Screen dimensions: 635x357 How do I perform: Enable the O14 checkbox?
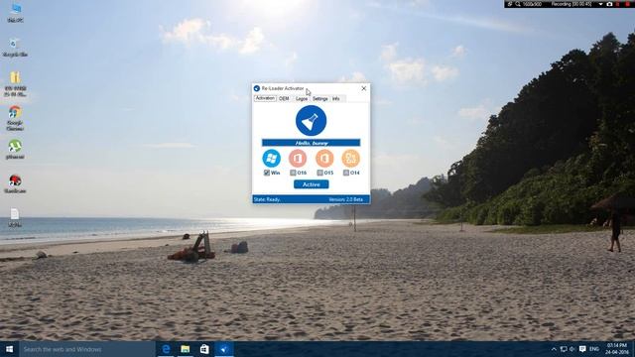pos(346,173)
